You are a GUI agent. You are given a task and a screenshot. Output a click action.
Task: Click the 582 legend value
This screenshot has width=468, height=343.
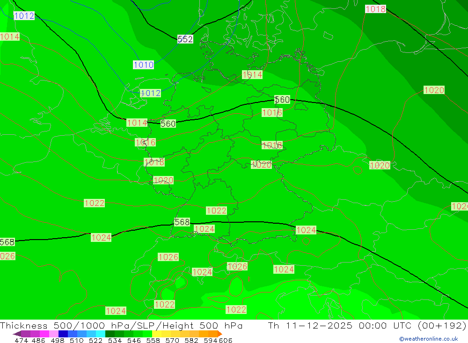pos(191,340)
